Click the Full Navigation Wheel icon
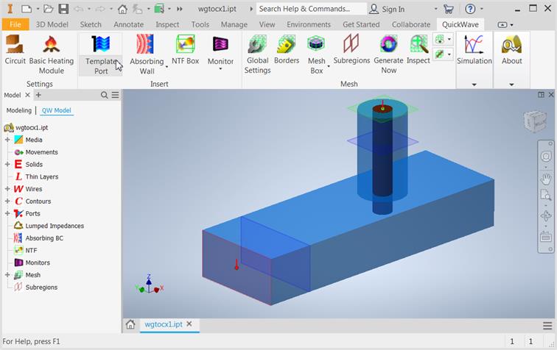The image size is (557, 350). pos(546,156)
